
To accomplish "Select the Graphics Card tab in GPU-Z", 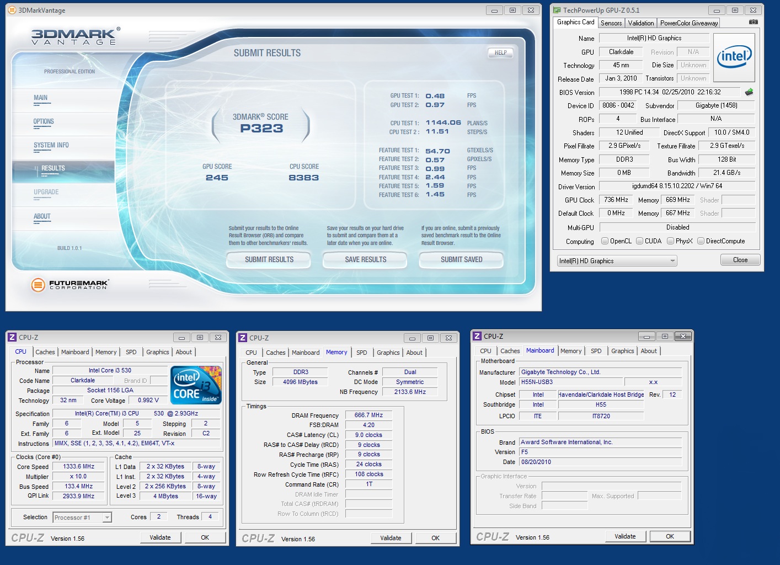I will pyautogui.click(x=575, y=22).
